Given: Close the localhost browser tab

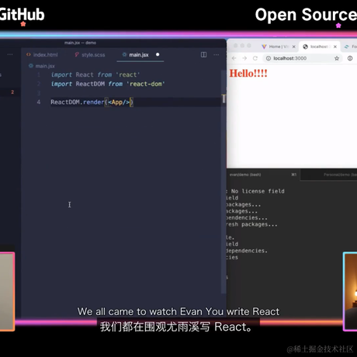Looking at the screenshot, I should pyautogui.click(x=335, y=47).
